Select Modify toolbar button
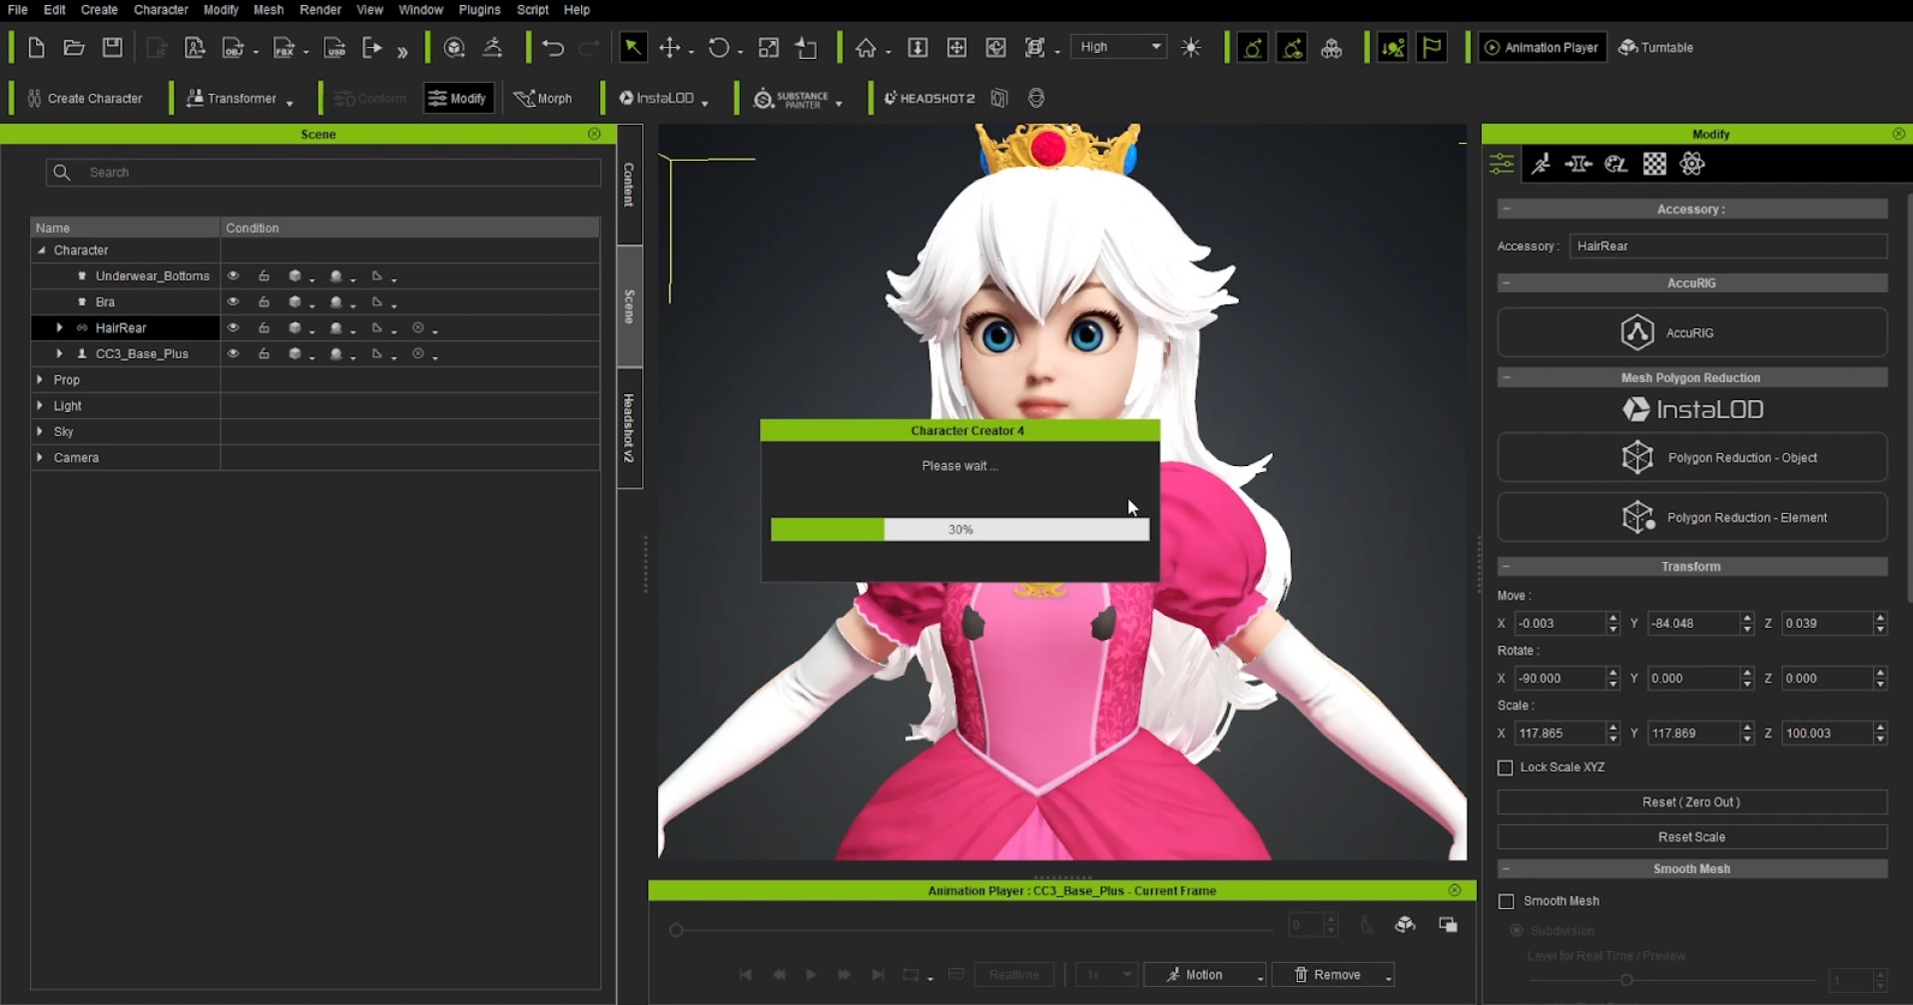This screenshot has height=1005, width=1913. 458,99
